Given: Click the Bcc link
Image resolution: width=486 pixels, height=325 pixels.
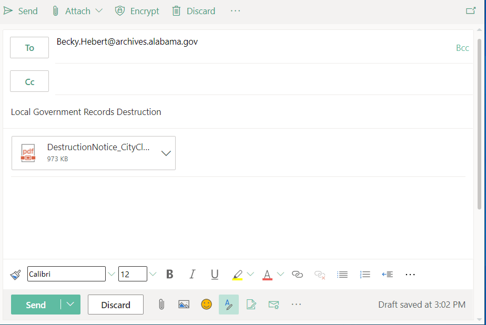Looking at the screenshot, I should pyautogui.click(x=462, y=48).
